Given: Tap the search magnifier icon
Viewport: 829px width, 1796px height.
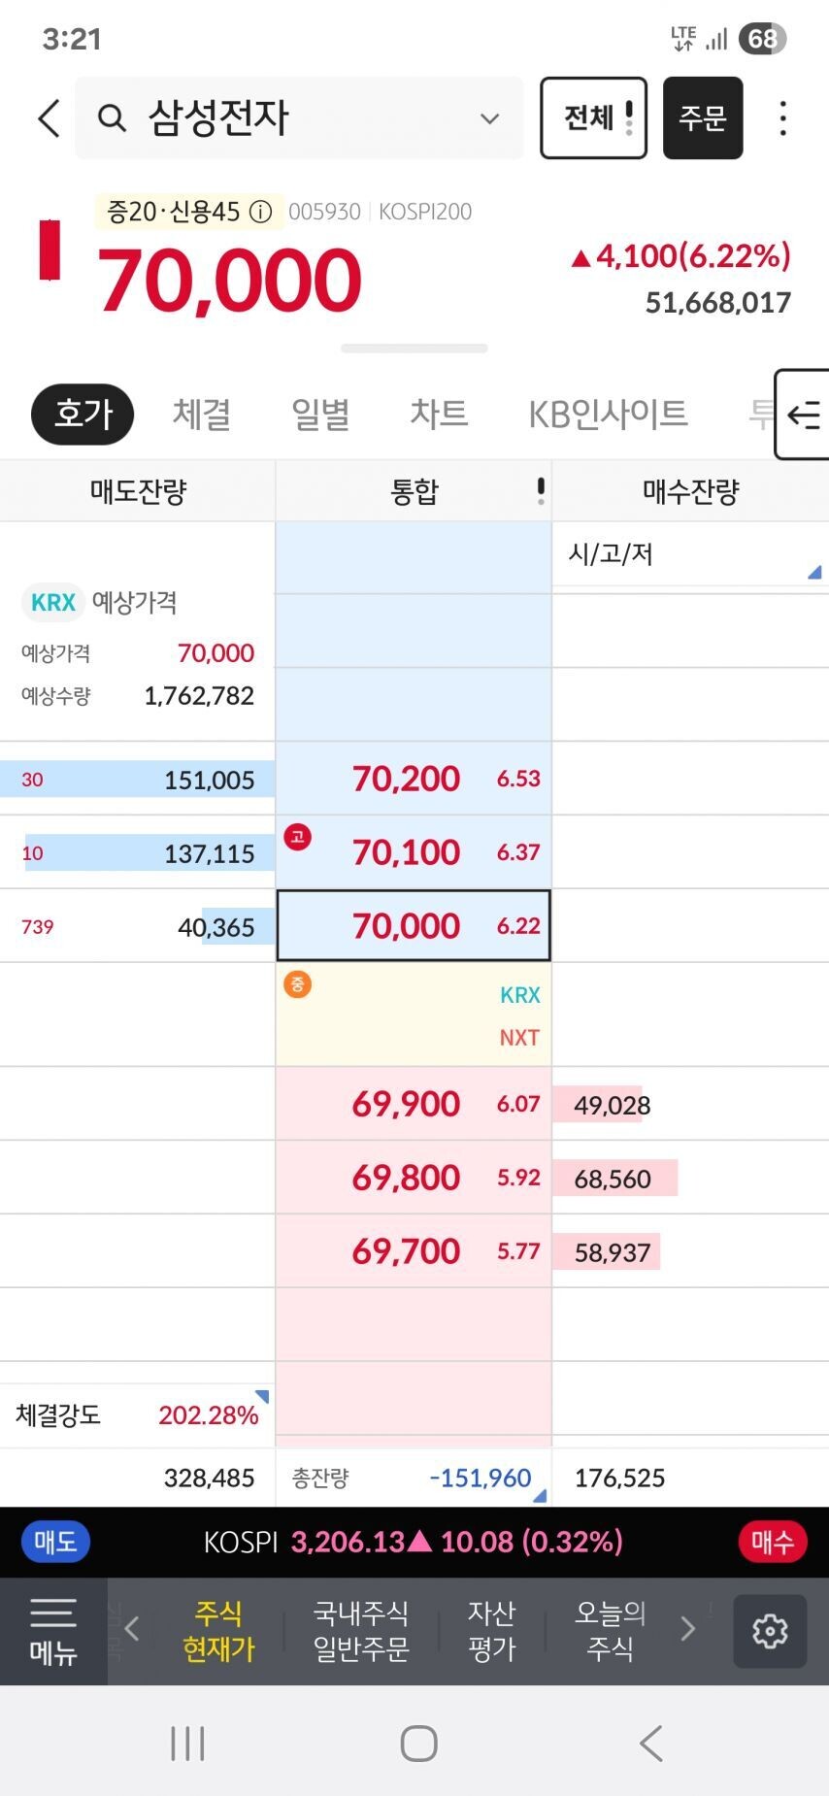Looking at the screenshot, I should tap(113, 118).
